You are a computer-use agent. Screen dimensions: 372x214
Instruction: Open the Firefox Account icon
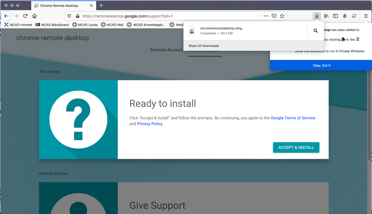345,16
